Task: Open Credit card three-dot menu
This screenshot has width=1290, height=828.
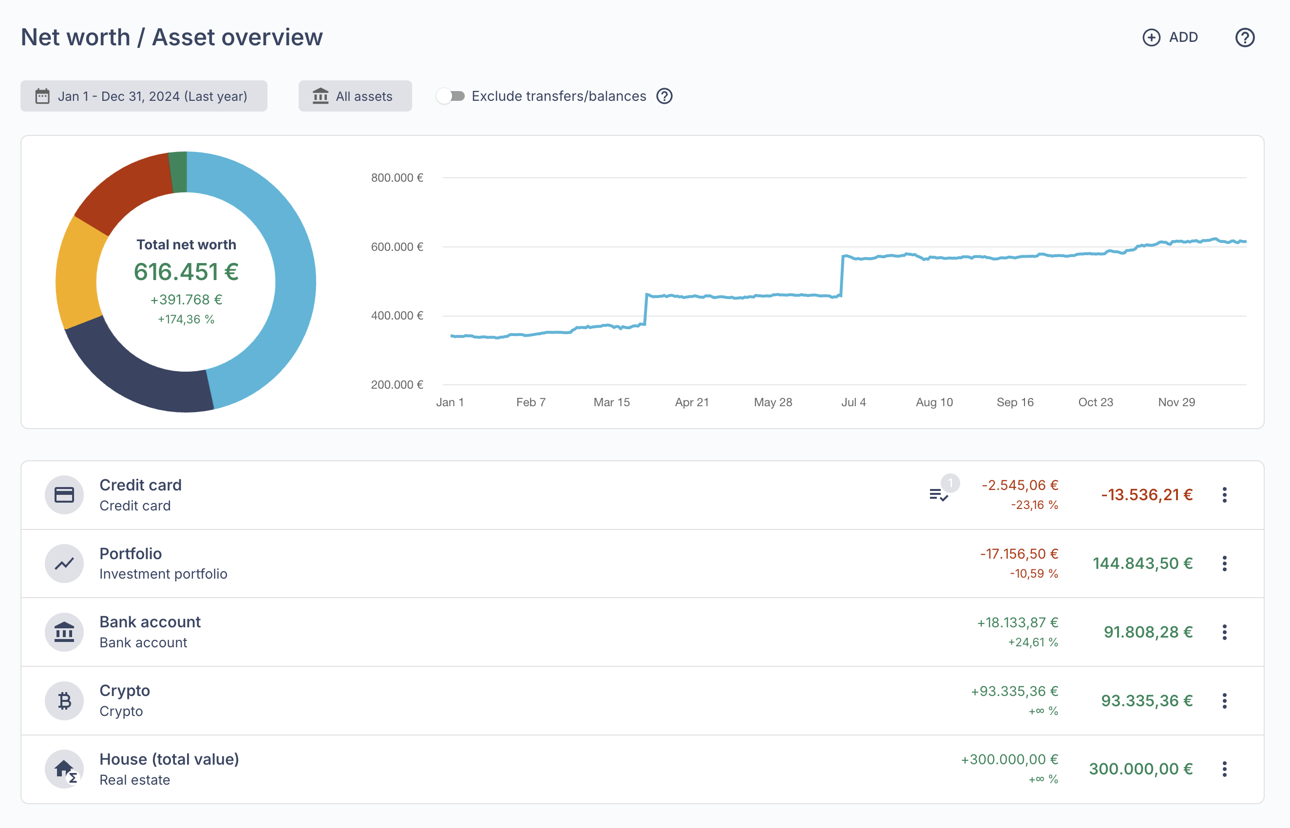Action: pos(1224,495)
